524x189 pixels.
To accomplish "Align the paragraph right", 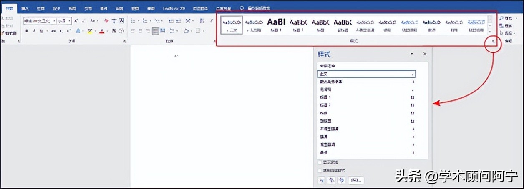I will pyautogui.click(x=148, y=30).
